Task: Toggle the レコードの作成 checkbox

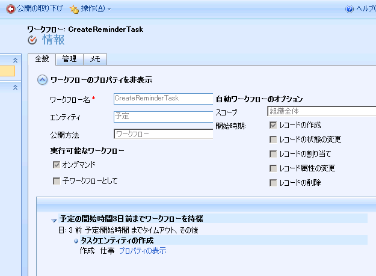Action: pos(273,125)
